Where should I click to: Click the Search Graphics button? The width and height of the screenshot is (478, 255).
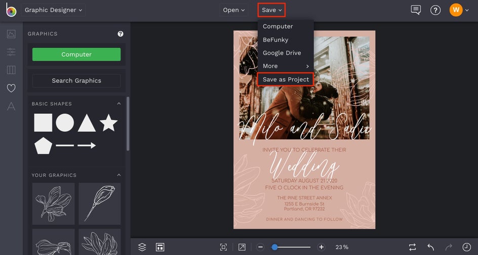(x=76, y=81)
